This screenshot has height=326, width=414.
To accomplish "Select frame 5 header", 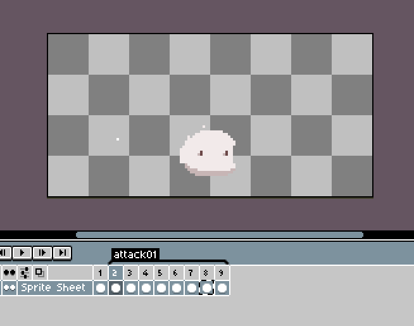I will [x=161, y=273].
